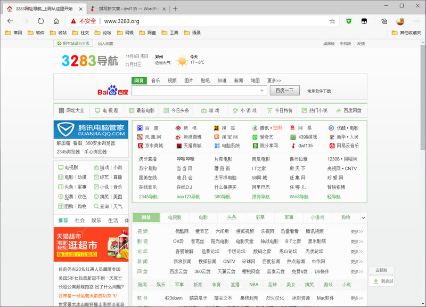
Task: Expand 更多>> in the 网盘 row
Action: pyautogui.click(x=357, y=272)
